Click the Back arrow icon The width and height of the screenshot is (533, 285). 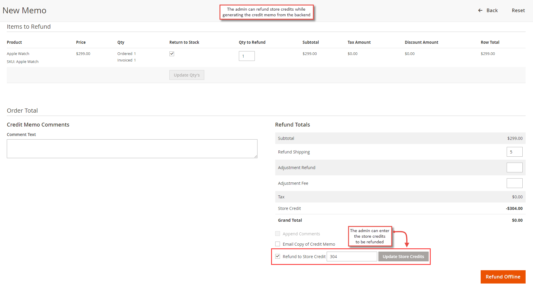click(480, 10)
